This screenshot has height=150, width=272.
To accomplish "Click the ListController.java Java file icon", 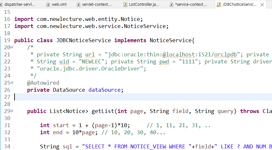I will [x=125, y=5].
